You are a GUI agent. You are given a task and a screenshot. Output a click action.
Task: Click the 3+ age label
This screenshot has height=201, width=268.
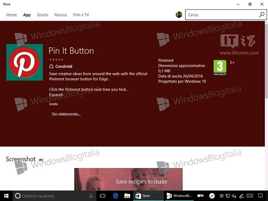[232, 63]
